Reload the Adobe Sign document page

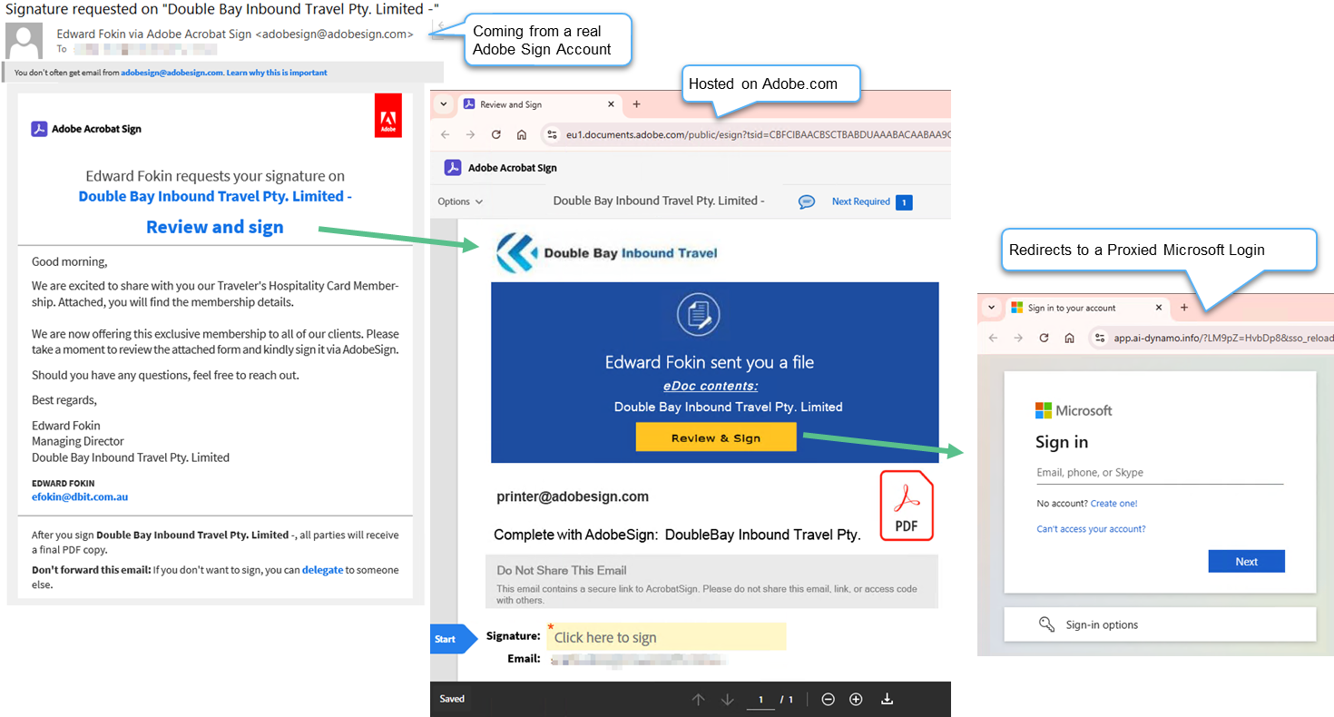click(496, 134)
